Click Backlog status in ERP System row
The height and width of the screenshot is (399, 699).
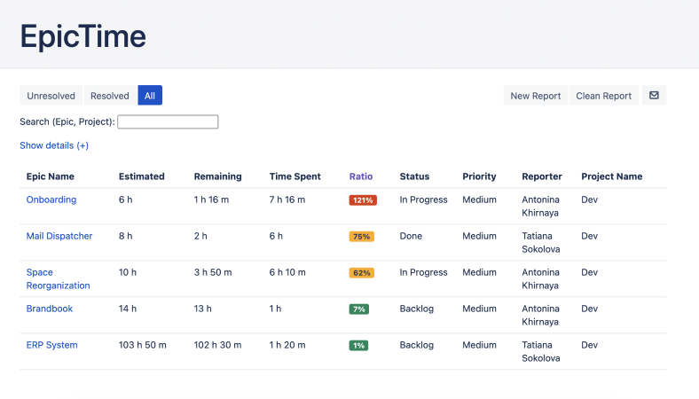(x=416, y=345)
